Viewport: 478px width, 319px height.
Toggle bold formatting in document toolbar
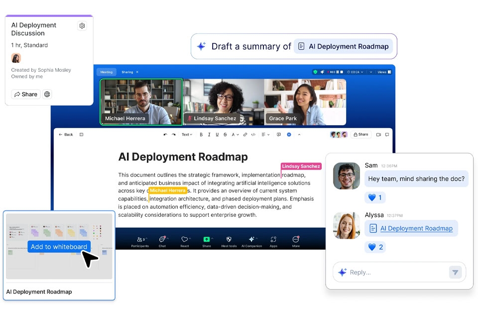pyautogui.click(x=201, y=134)
